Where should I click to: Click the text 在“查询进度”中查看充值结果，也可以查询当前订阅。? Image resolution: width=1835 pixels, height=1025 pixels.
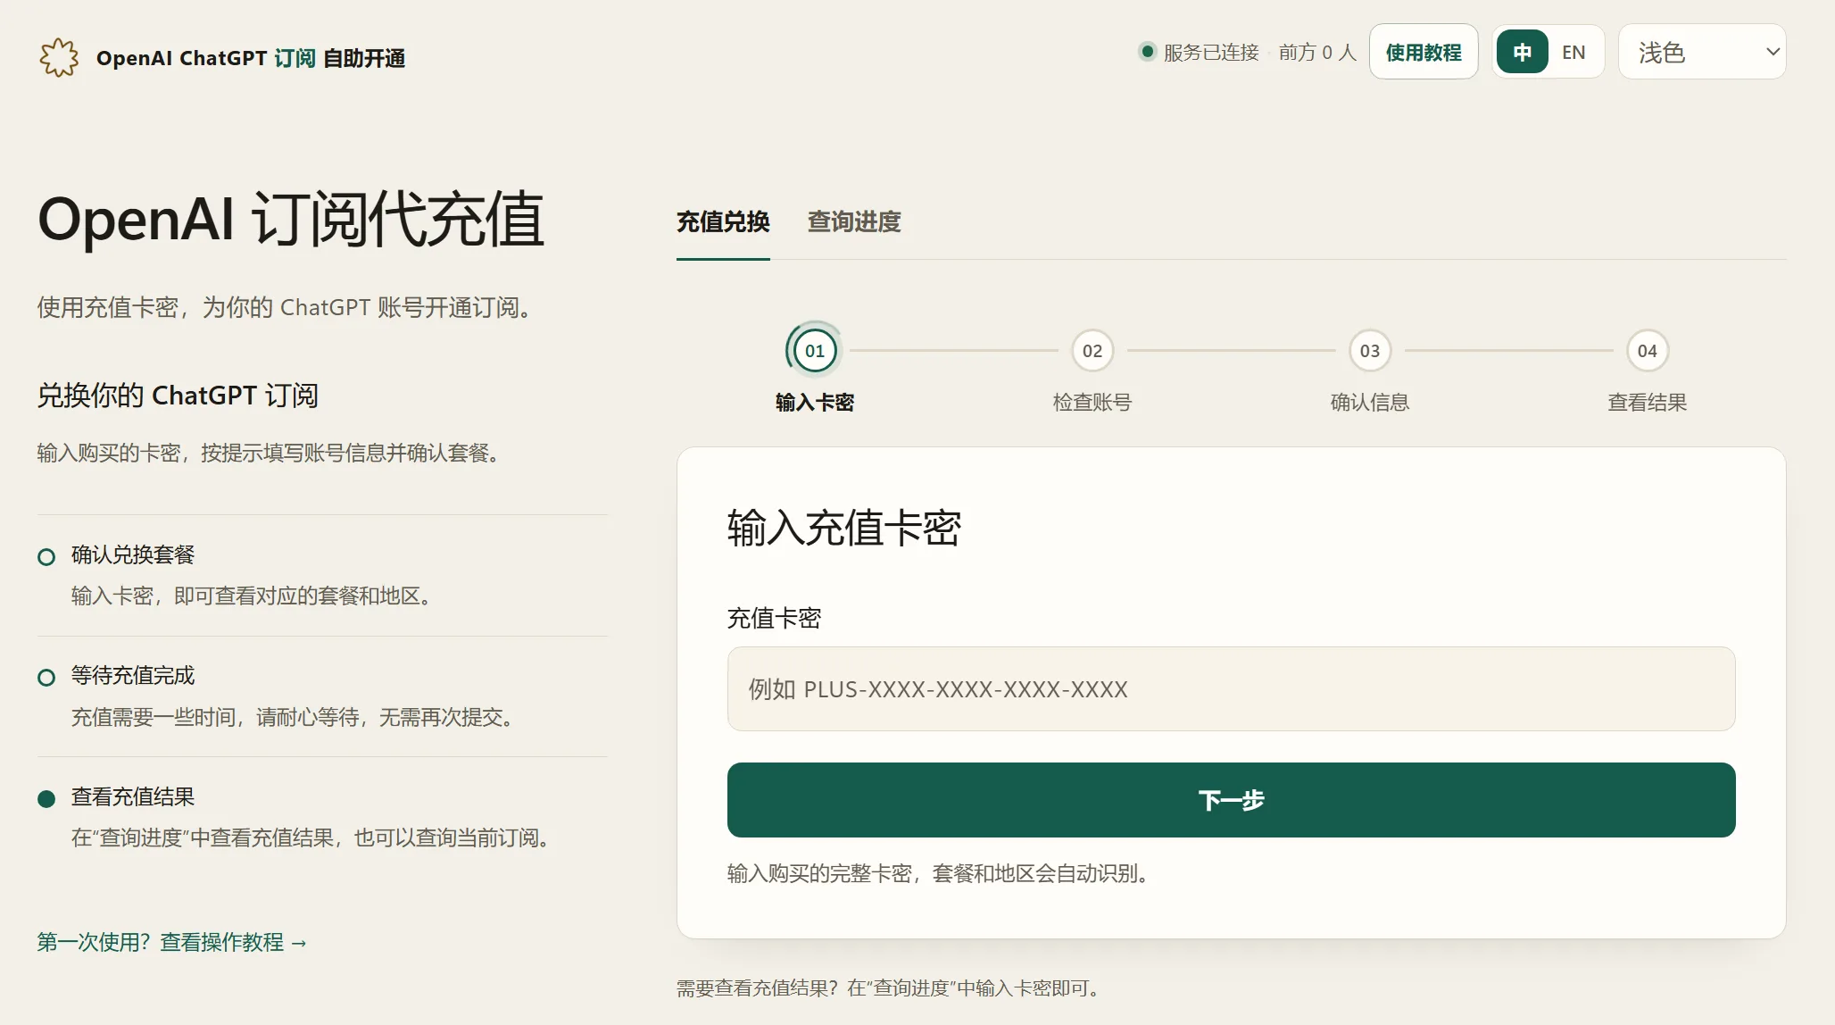point(311,837)
